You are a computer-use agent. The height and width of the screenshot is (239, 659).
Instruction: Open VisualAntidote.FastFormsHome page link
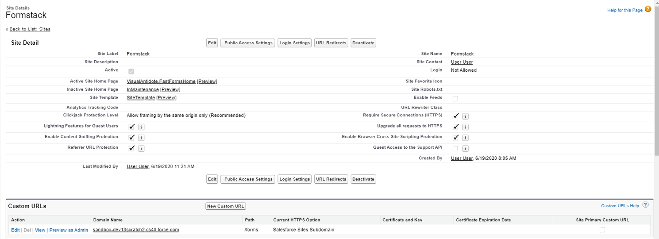click(161, 81)
